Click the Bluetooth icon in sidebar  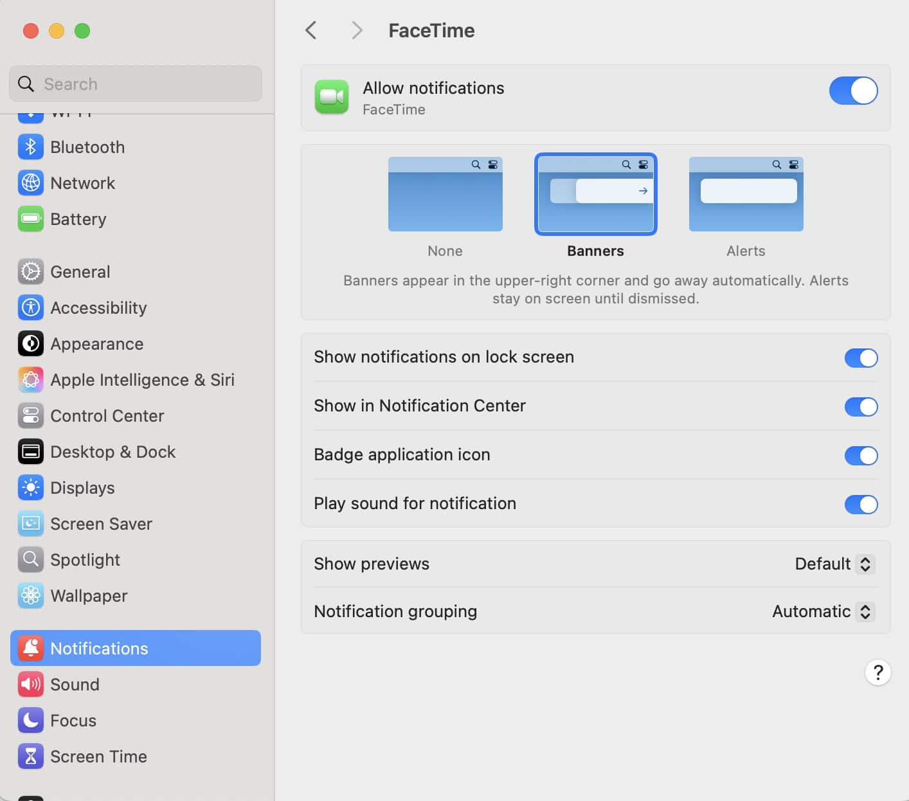point(30,147)
